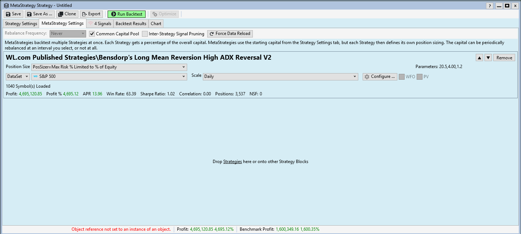Enable Inter-Strategy Signal Pruning
Screen dimensions: 521x234
tap(145, 34)
